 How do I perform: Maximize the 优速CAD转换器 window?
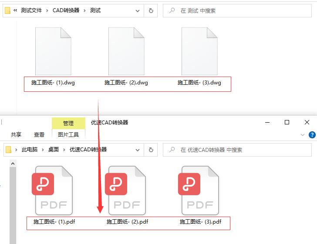point(287,122)
